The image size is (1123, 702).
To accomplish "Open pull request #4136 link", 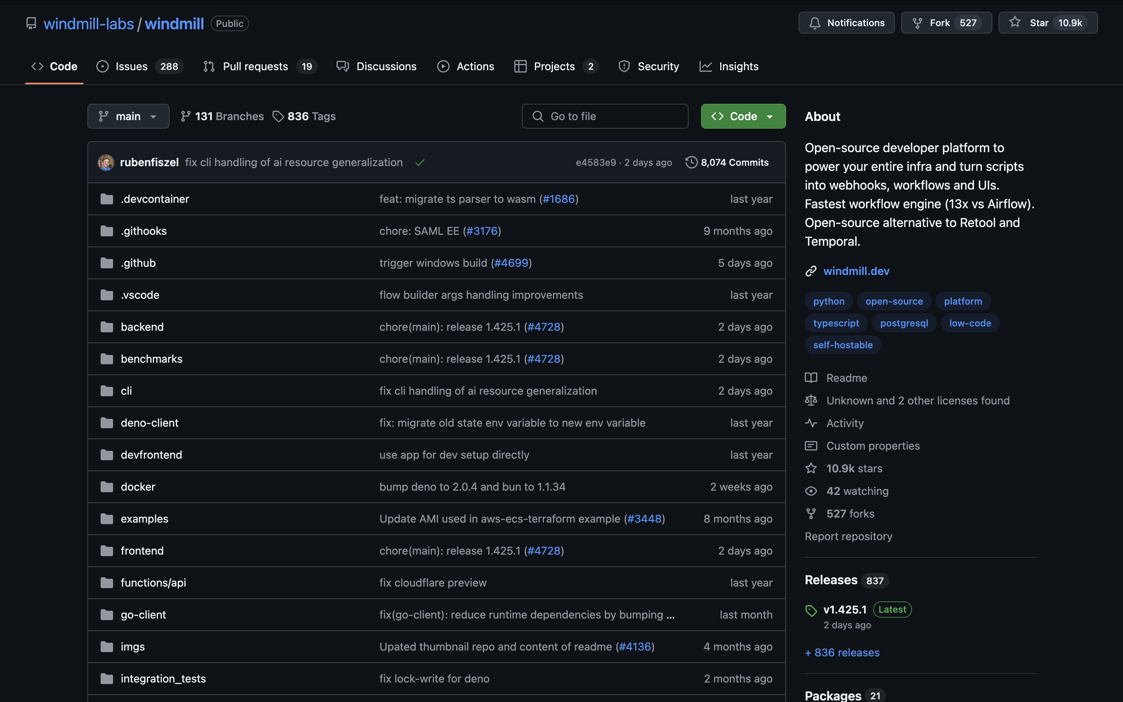I will pos(635,647).
